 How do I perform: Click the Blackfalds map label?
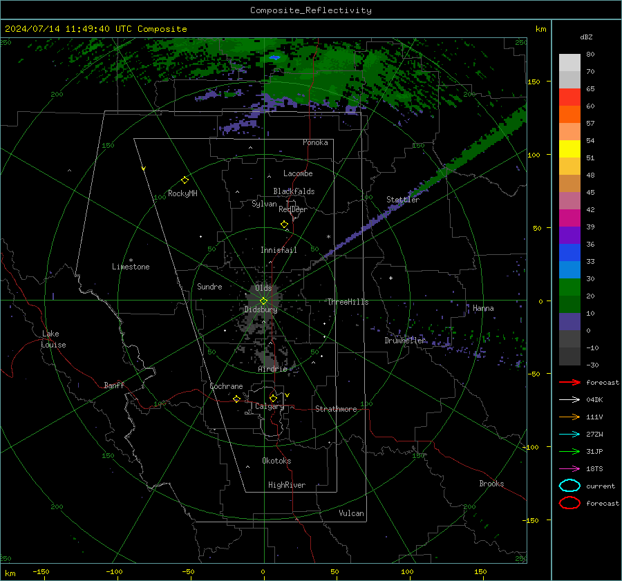click(294, 191)
